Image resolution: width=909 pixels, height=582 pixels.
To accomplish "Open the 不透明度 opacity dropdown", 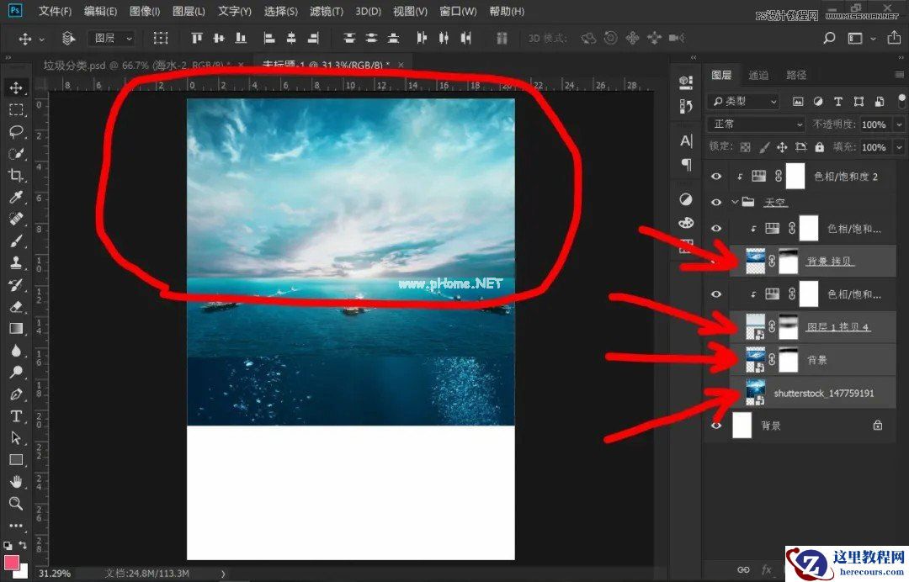I will [x=899, y=124].
